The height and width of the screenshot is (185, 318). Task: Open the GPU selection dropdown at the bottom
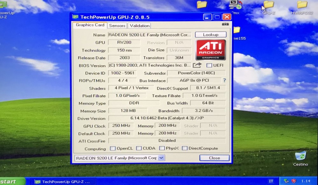click(x=161, y=158)
